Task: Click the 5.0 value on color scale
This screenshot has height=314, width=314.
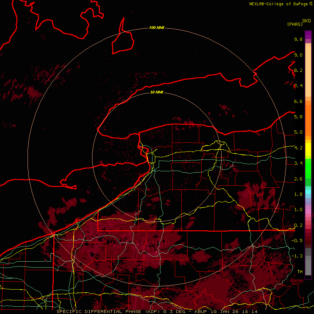Action: pyautogui.click(x=298, y=132)
